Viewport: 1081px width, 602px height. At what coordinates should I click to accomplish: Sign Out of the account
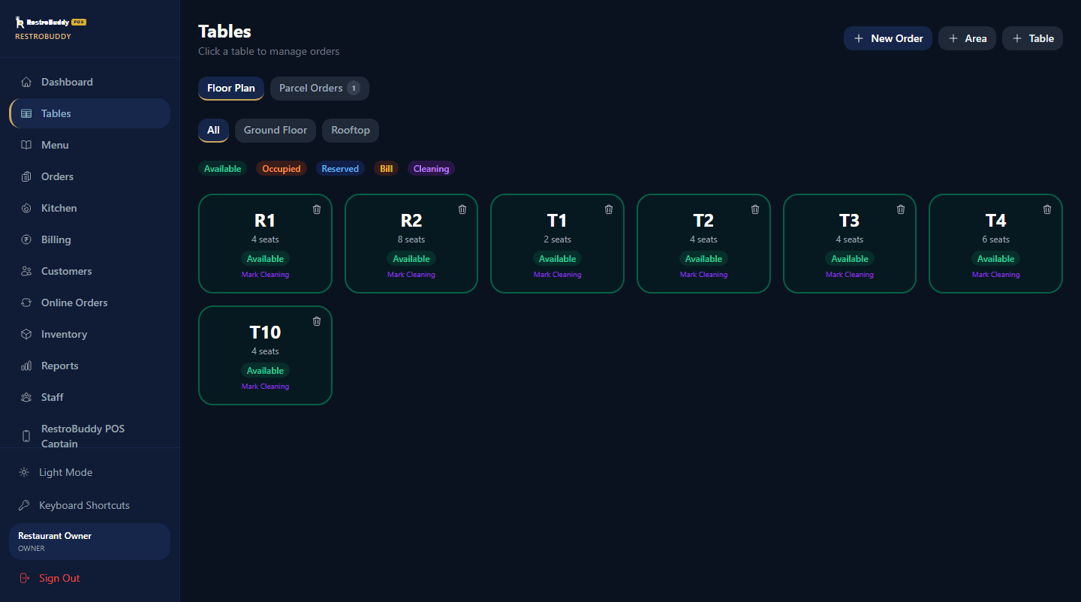tap(89, 578)
